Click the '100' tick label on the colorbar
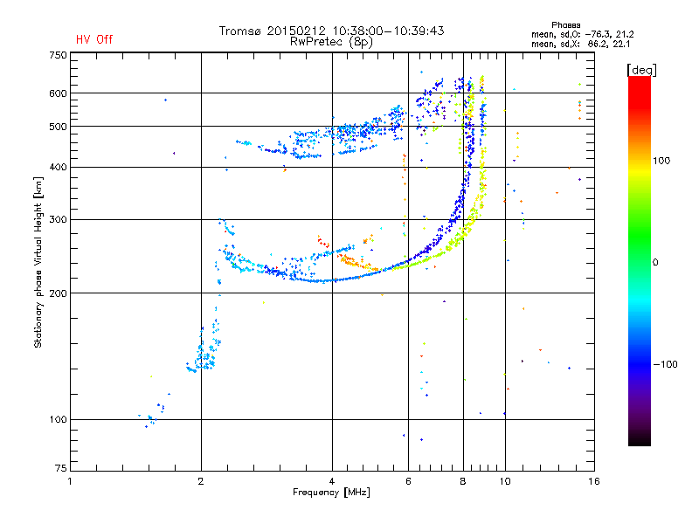Image resolution: width=699 pixels, height=524 pixels. 661,161
